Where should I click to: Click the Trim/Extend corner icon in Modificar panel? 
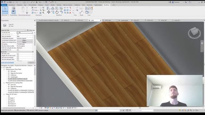pyautogui.click(x=61, y=12)
